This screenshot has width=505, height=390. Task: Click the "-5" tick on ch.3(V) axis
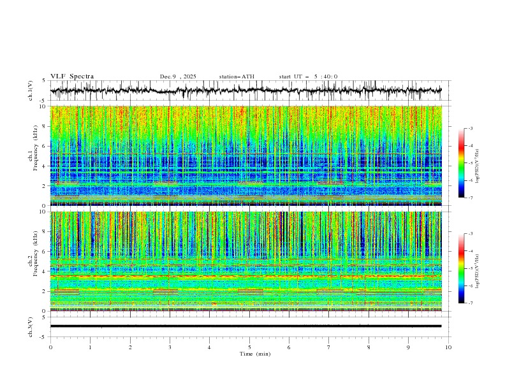[x=43, y=337]
